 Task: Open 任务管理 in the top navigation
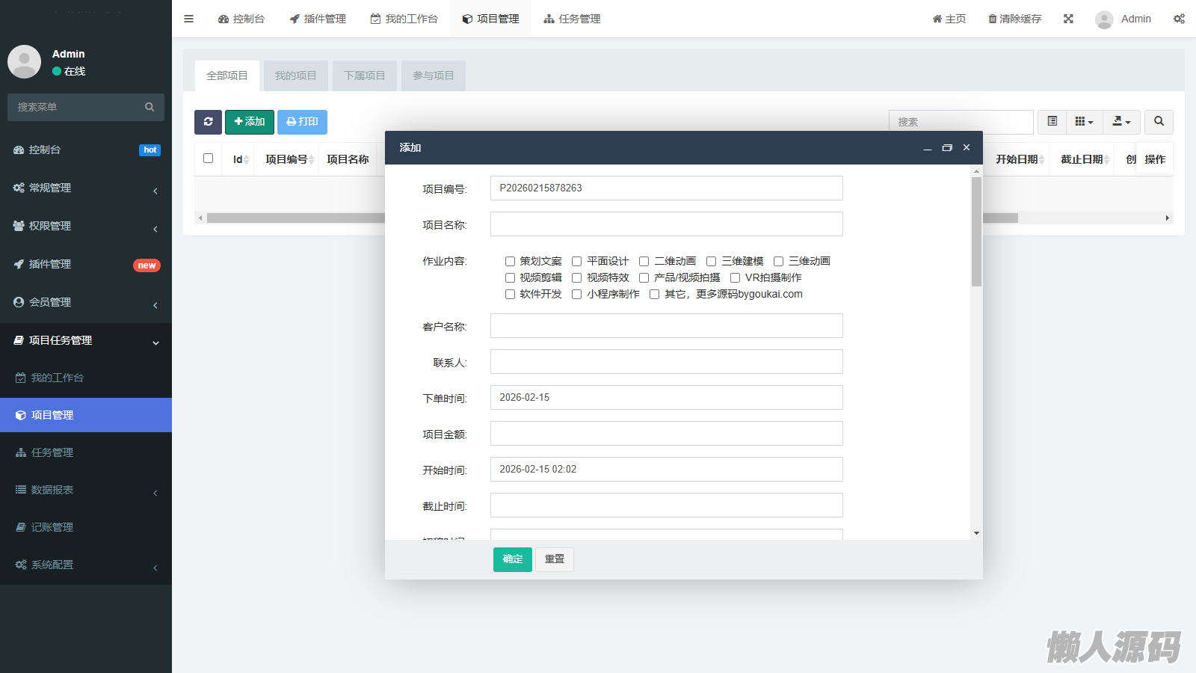coord(572,19)
